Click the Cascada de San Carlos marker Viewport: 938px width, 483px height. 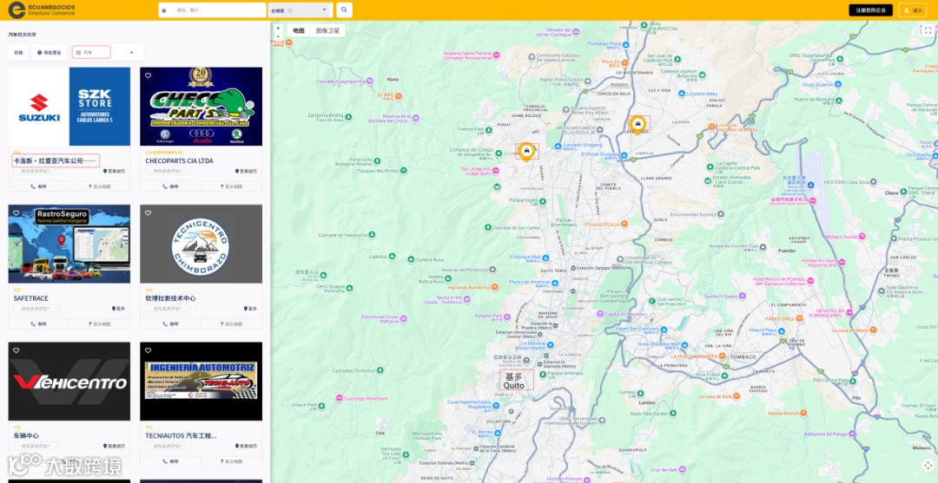click(488, 227)
